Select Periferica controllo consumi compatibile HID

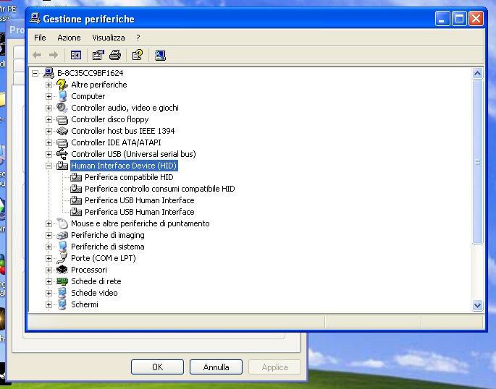[159, 189]
